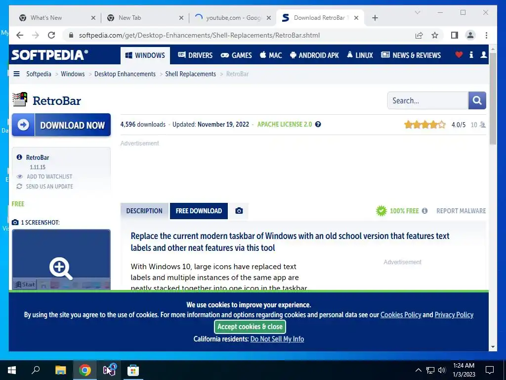Click the 100% FREE info icon
Image resolution: width=506 pixels, height=380 pixels.
click(424, 211)
